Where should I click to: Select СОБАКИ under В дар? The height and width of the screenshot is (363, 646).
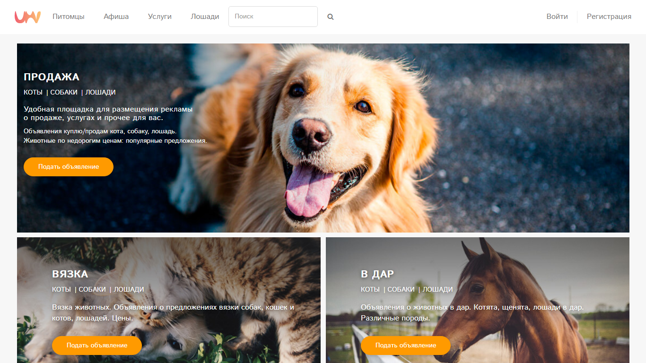401,290
